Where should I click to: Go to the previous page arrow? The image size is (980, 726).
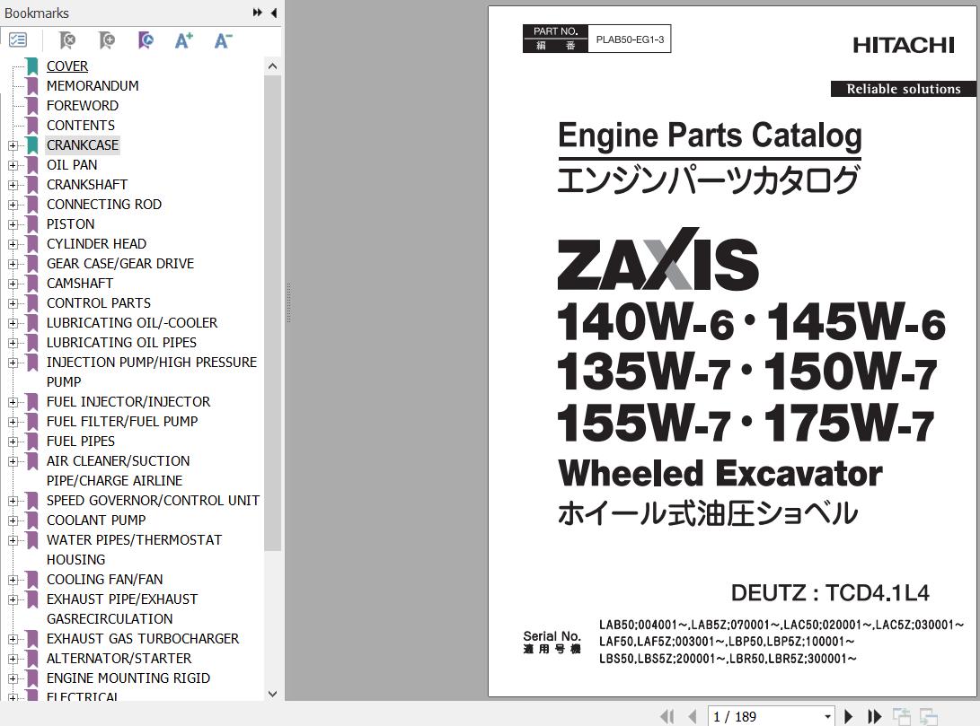point(692,716)
